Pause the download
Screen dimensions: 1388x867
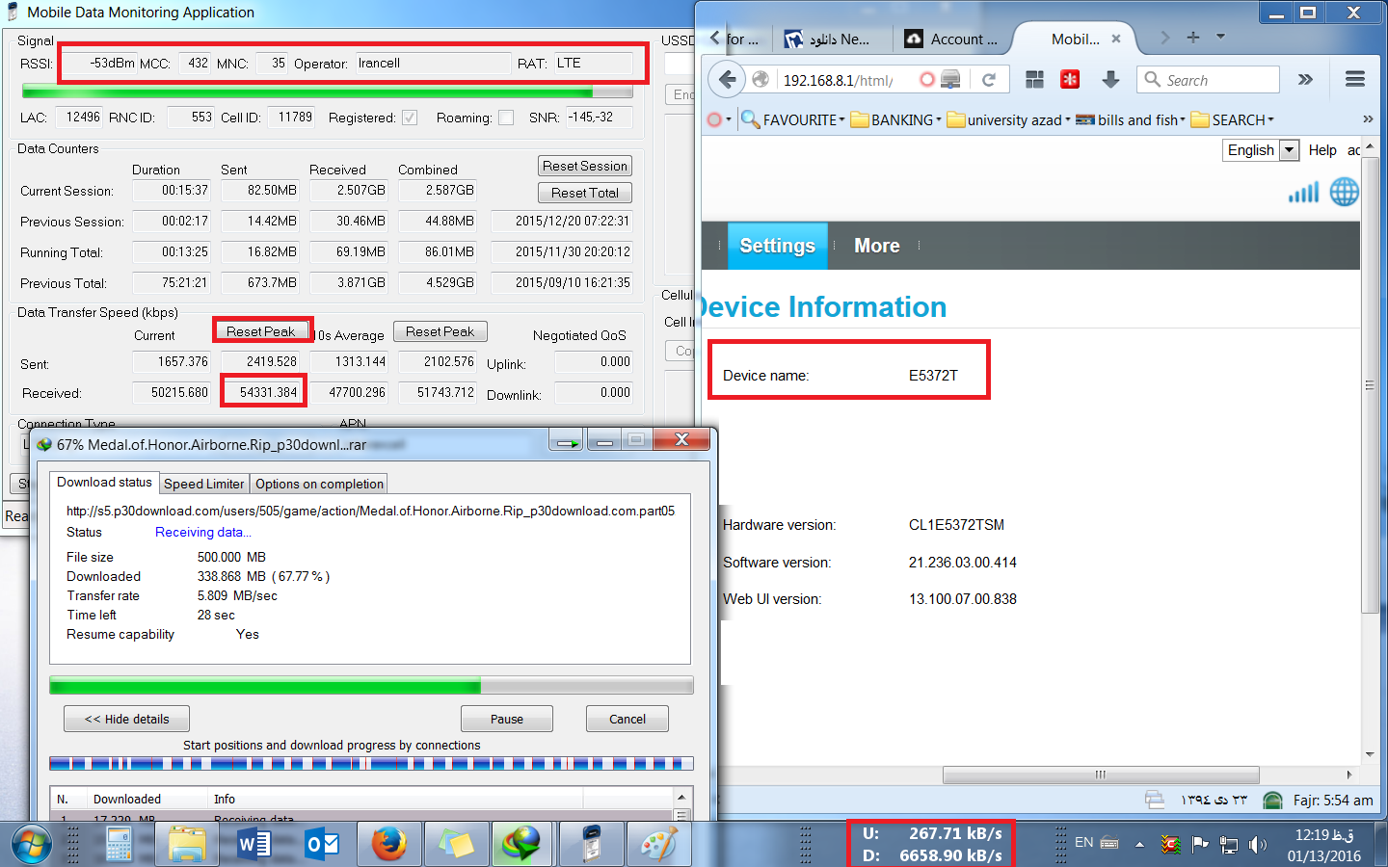[x=507, y=719]
